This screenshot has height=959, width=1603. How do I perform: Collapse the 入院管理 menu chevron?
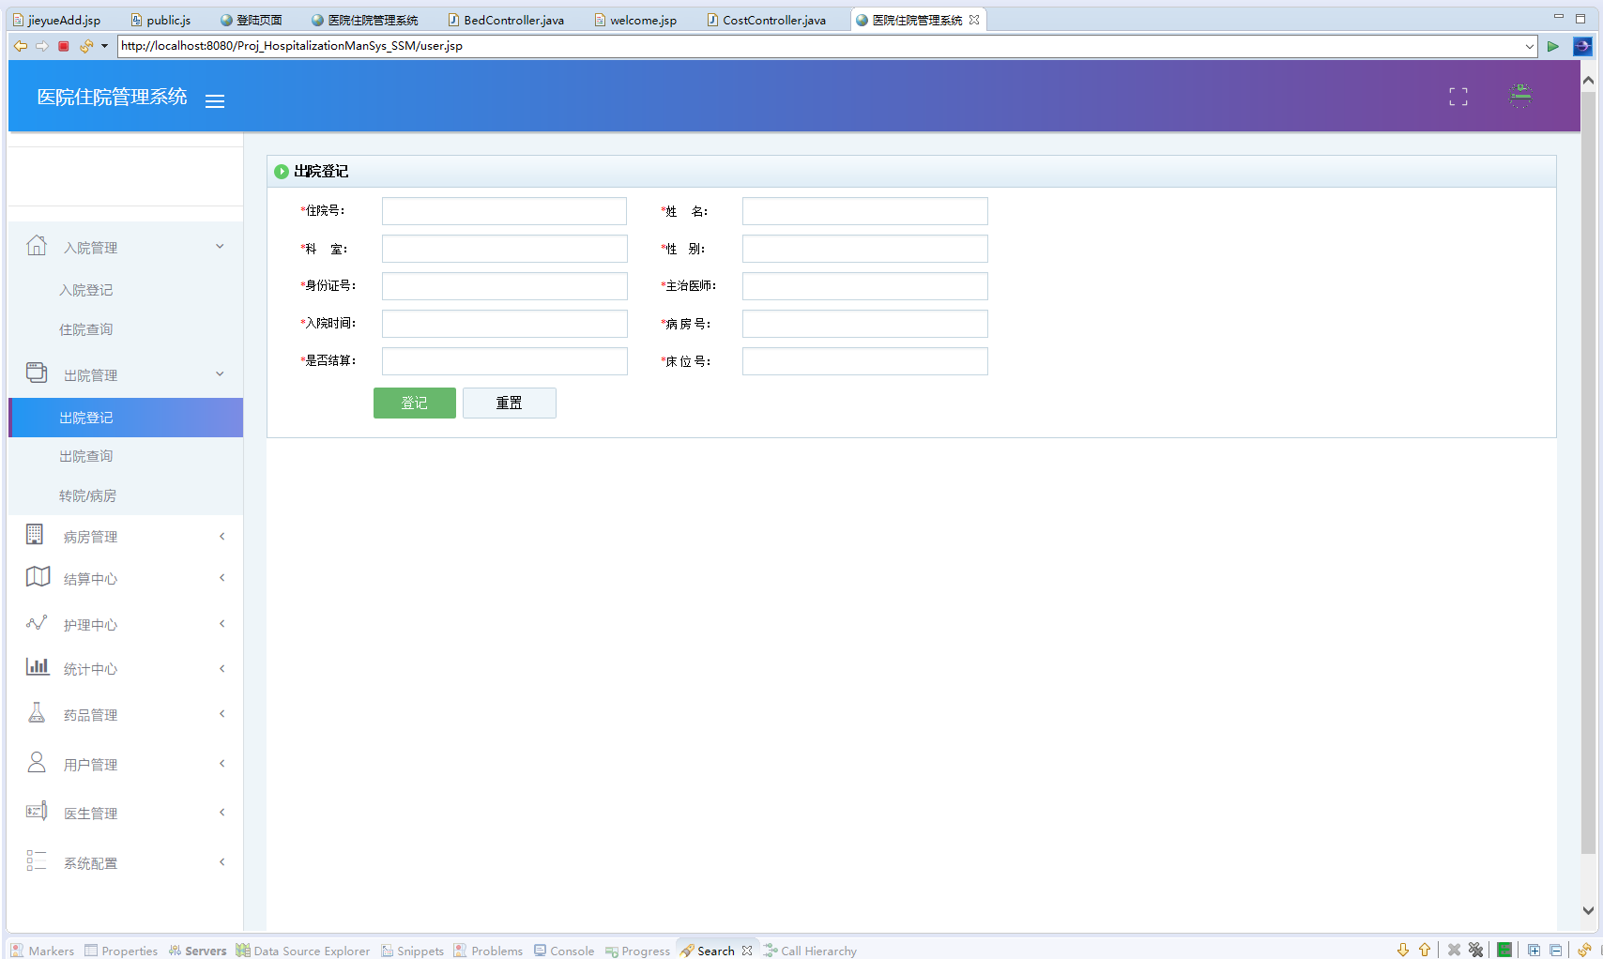point(220,247)
